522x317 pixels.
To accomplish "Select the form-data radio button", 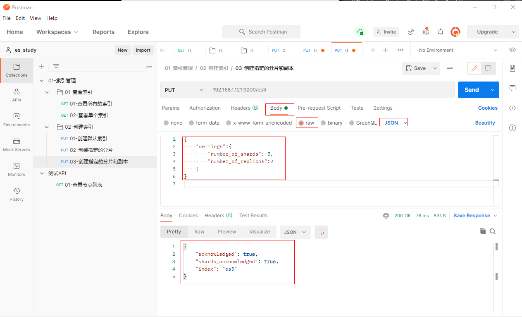I will point(192,123).
